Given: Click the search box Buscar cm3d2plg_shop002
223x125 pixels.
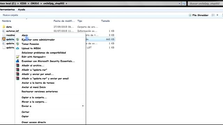Looking at the screenshot, I should [205, 3].
